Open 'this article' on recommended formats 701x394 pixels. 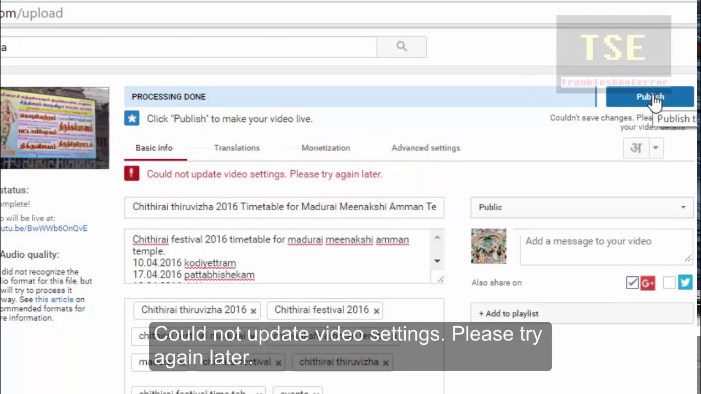click(x=54, y=299)
